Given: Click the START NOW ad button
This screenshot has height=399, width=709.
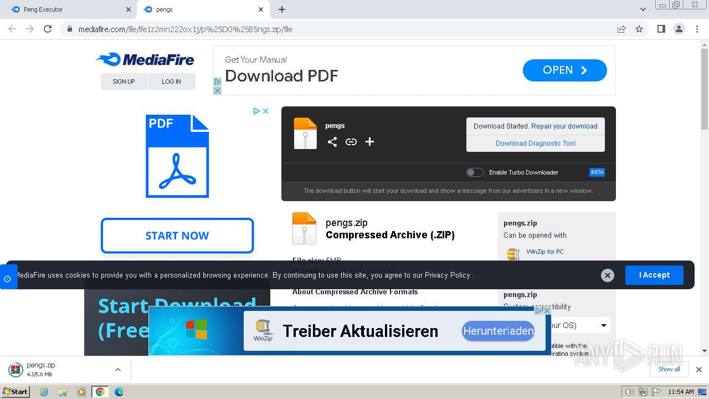Looking at the screenshot, I should pyautogui.click(x=177, y=236).
